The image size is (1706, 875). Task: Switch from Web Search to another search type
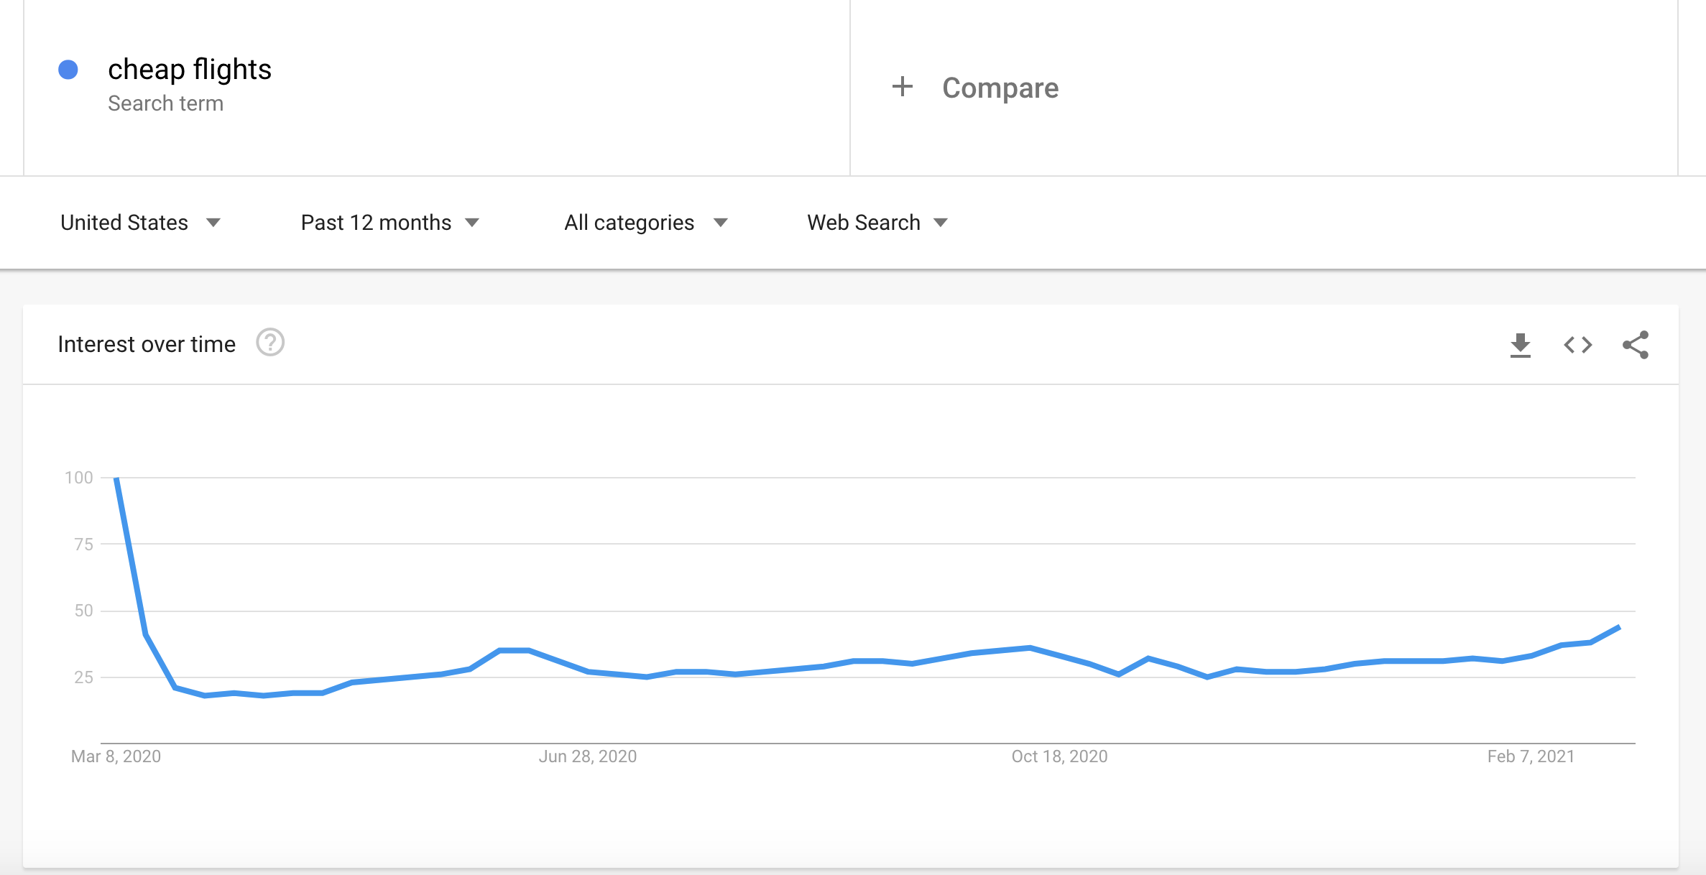click(x=877, y=222)
